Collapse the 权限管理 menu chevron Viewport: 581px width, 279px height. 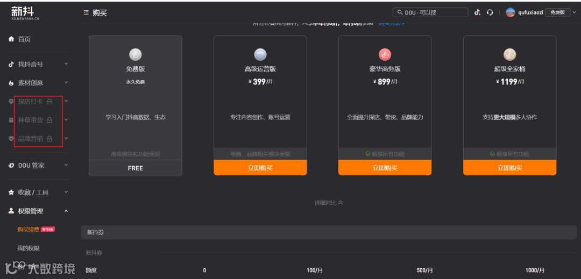66,211
